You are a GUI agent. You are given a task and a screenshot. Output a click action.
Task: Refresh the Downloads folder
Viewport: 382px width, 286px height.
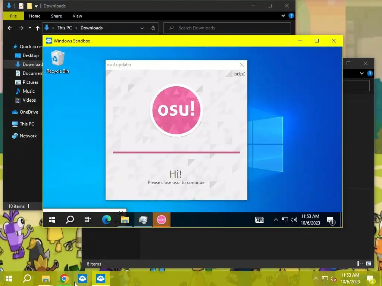153,28
